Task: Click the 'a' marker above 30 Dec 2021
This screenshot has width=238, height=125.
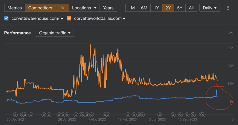Action: [x=15, y=115]
